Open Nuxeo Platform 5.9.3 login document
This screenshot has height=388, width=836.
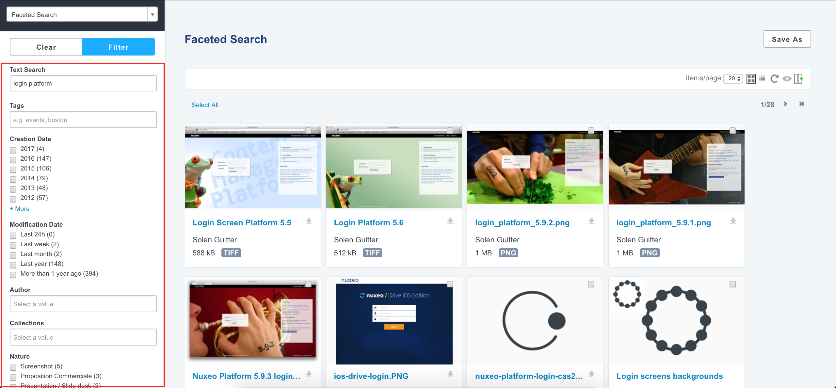[x=247, y=376]
